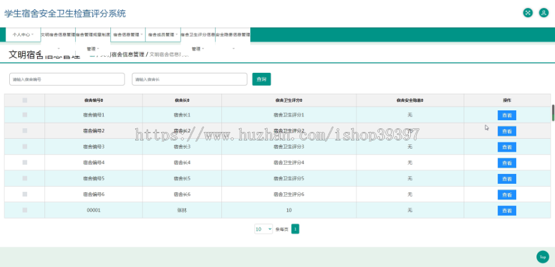Click the 查询 search button
The height and width of the screenshot is (267, 555).
261,80
